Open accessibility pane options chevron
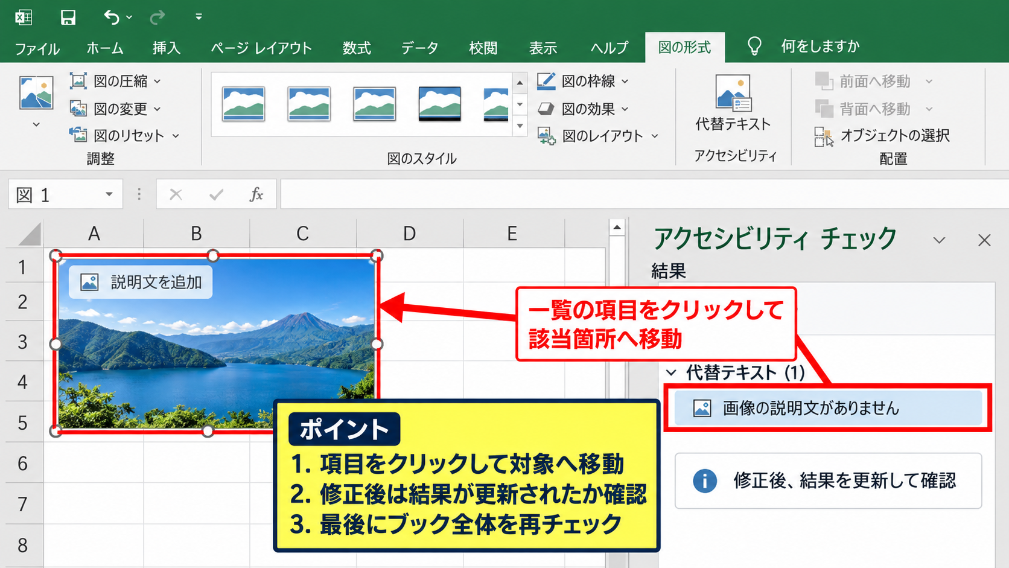The height and width of the screenshot is (568, 1009). [x=939, y=240]
